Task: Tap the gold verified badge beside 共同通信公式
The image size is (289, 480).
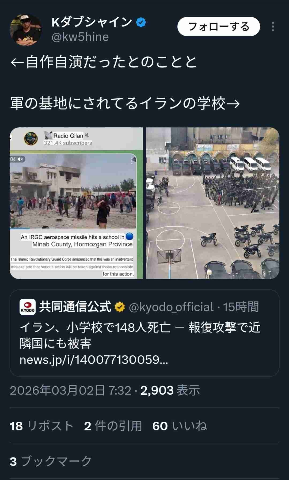Action: [120, 307]
